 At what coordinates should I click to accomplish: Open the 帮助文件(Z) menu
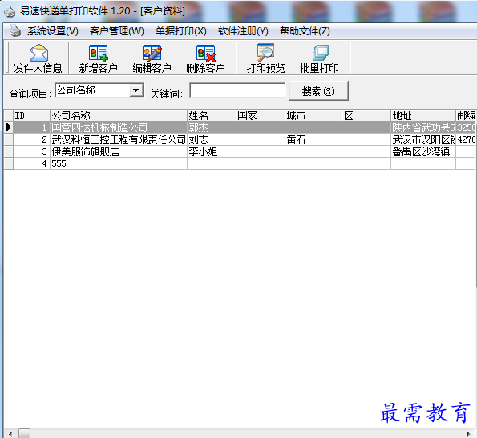305,31
